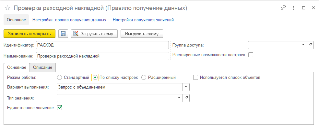Open the three-dot more actions menu
Screen dimensions: 319x127
coord(293,8)
